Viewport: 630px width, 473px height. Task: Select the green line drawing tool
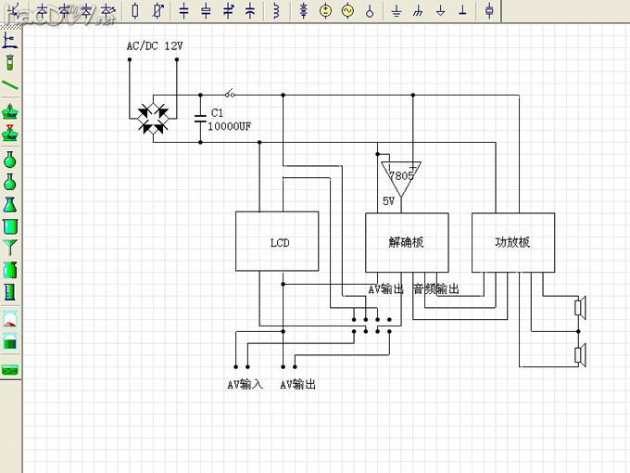point(10,84)
